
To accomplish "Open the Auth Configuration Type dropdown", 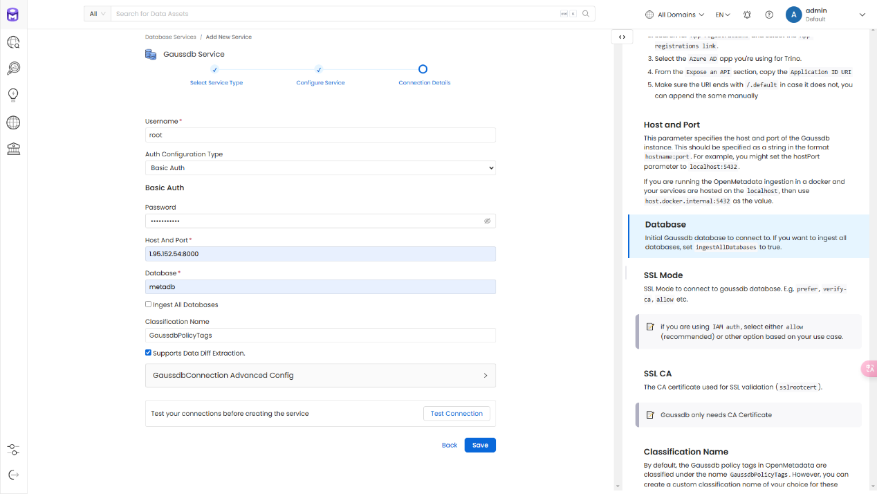I will 320,168.
